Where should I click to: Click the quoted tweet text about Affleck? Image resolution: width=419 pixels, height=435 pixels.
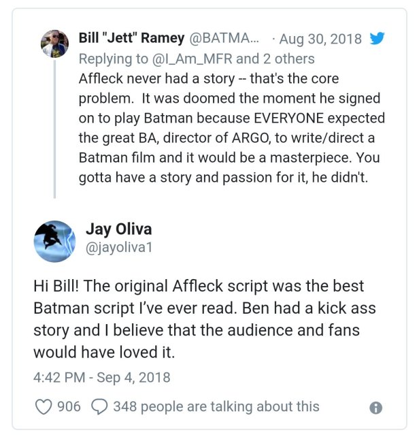click(x=231, y=128)
